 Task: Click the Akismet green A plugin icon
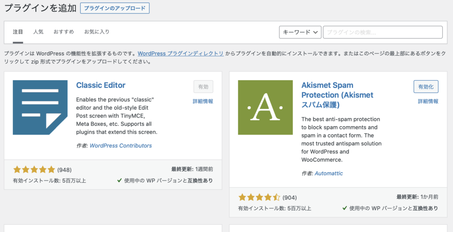pos(265,108)
